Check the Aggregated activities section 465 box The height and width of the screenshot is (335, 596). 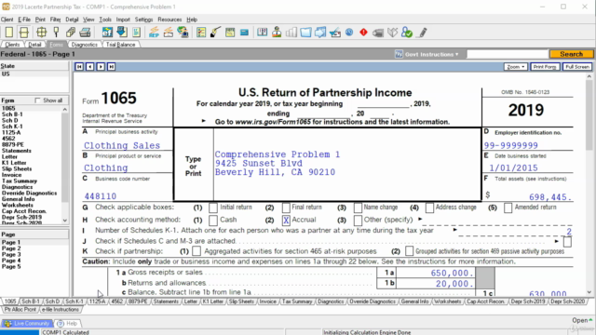196,251
